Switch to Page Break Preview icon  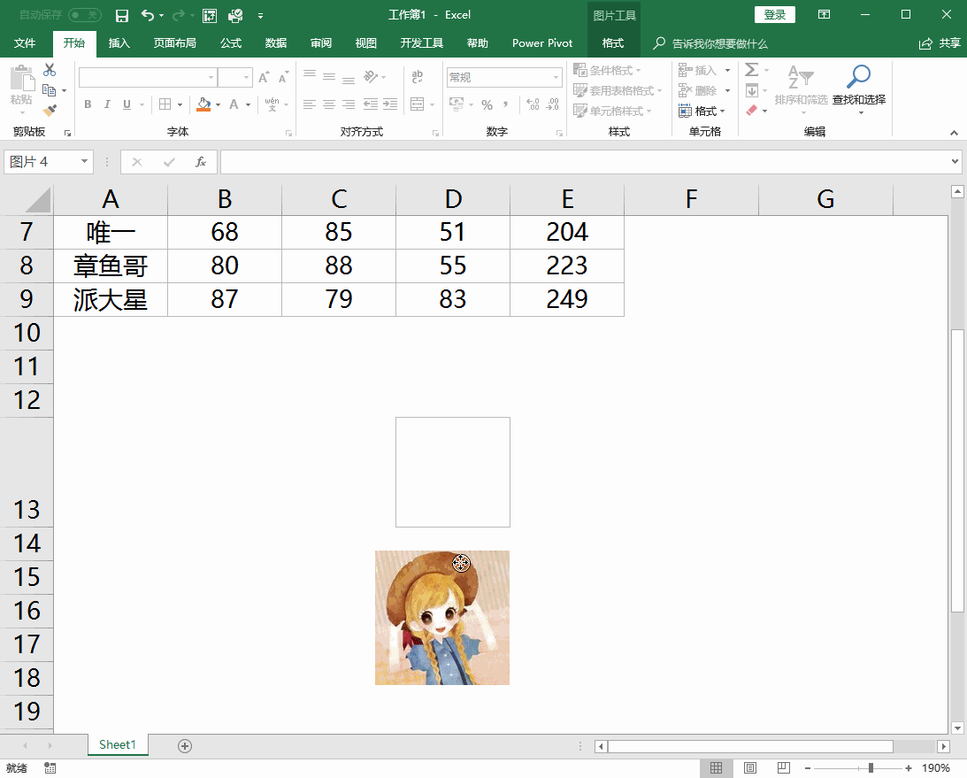[784, 768]
